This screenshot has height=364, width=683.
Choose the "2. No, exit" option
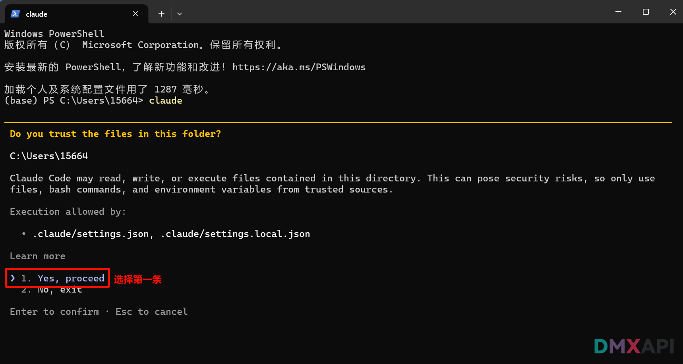pos(60,290)
